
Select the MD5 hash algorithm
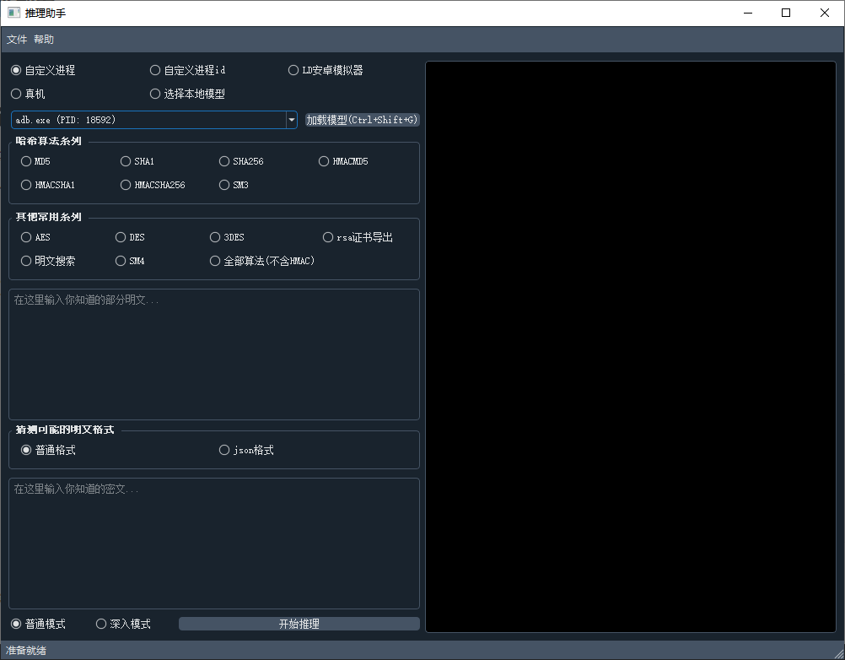[x=35, y=161]
